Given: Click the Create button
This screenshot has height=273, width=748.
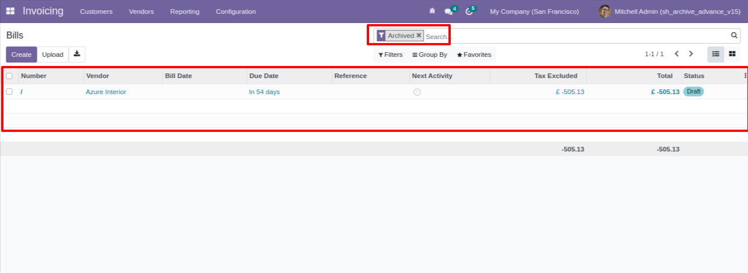Looking at the screenshot, I should click(21, 54).
